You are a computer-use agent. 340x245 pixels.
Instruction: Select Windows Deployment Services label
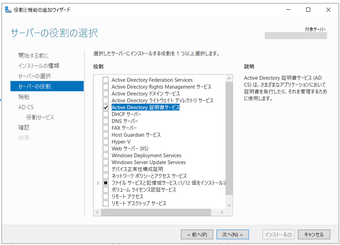click(x=146, y=155)
